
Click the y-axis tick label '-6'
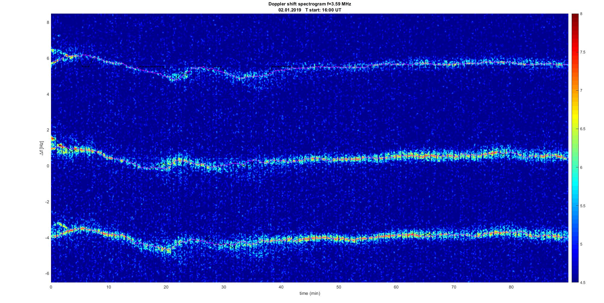point(47,274)
